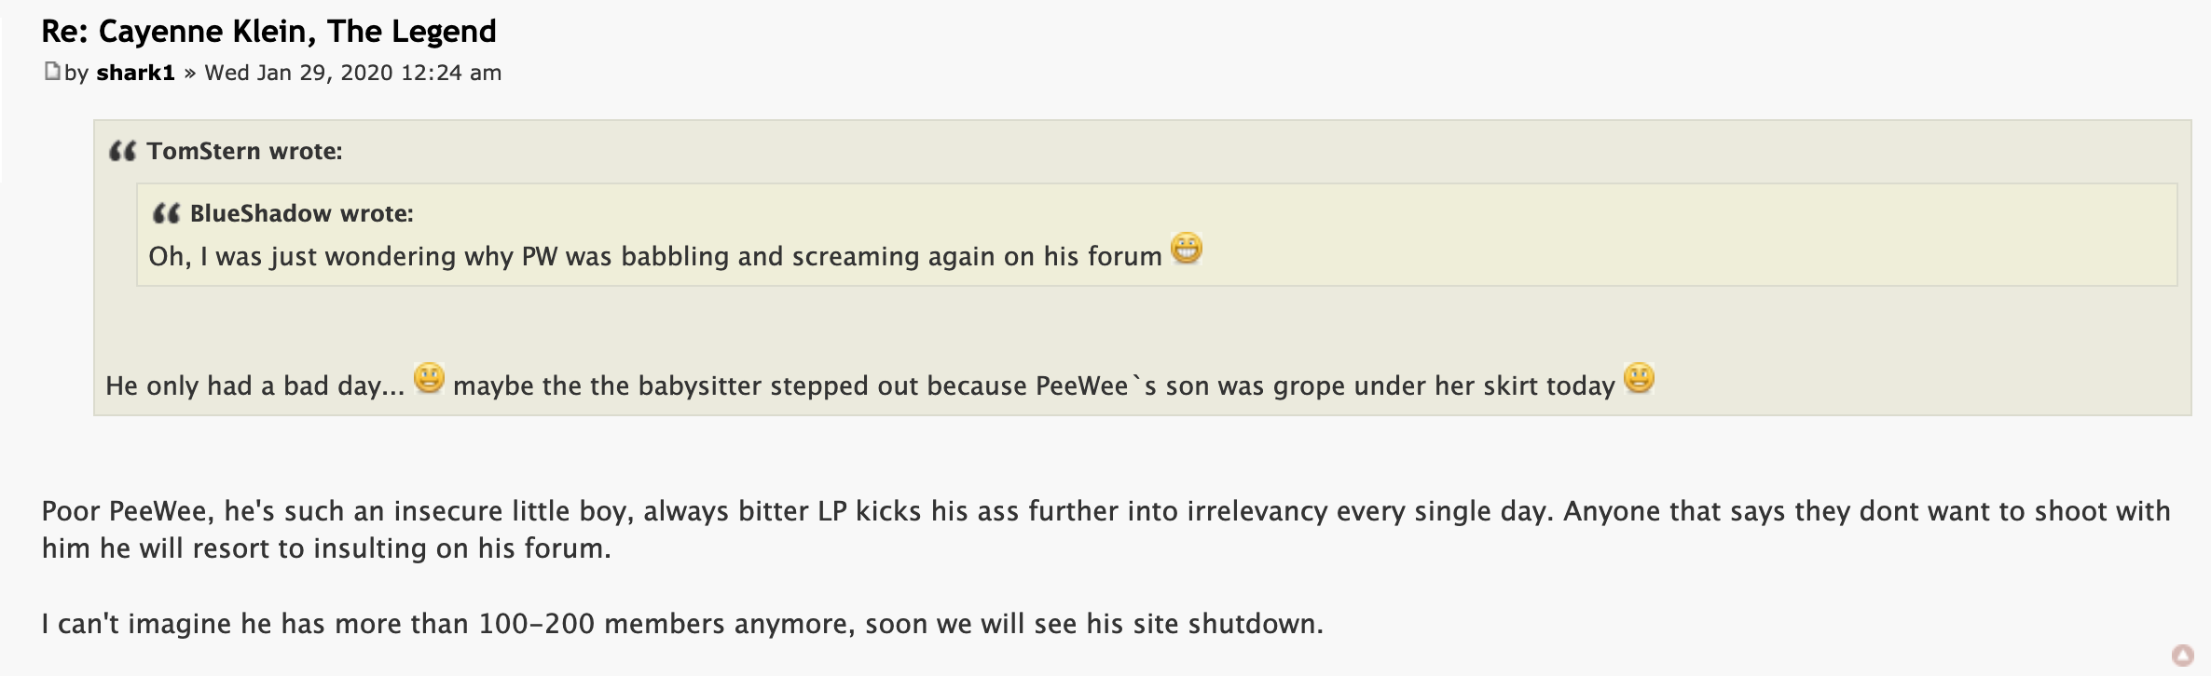Open the shark1 user profile link
This screenshot has width=2211, height=676.
(x=135, y=73)
